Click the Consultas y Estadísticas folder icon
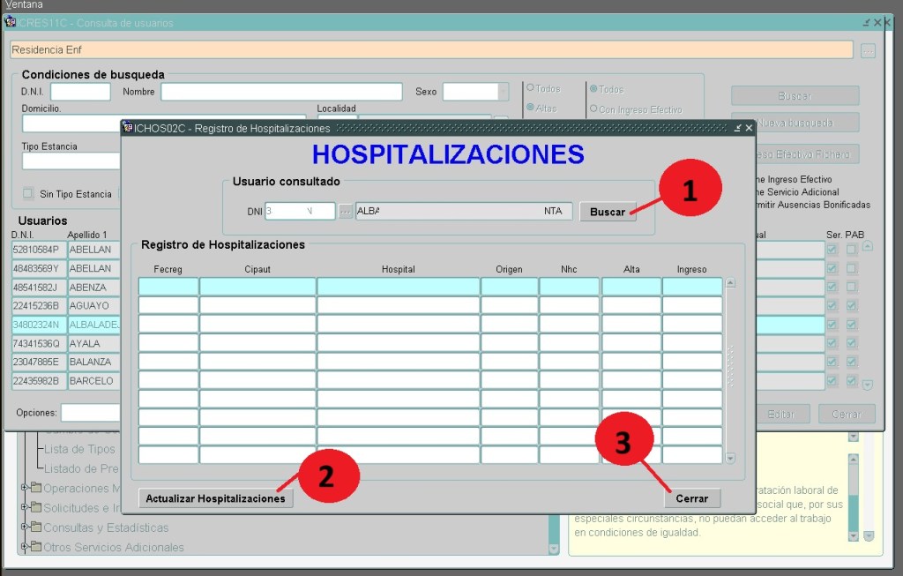 pos(36,527)
